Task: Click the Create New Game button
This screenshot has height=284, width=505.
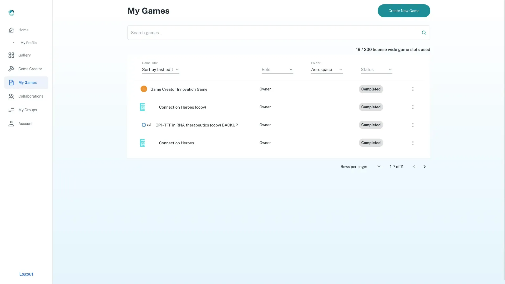Action: (404, 11)
